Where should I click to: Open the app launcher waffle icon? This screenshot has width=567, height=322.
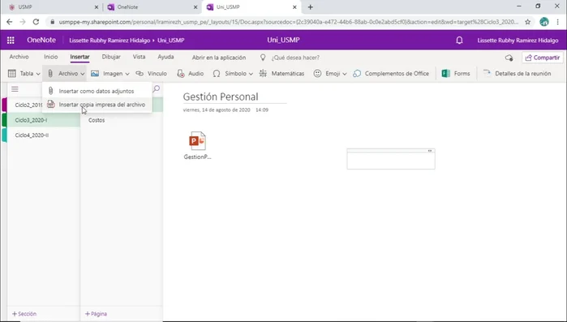[x=11, y=40]
